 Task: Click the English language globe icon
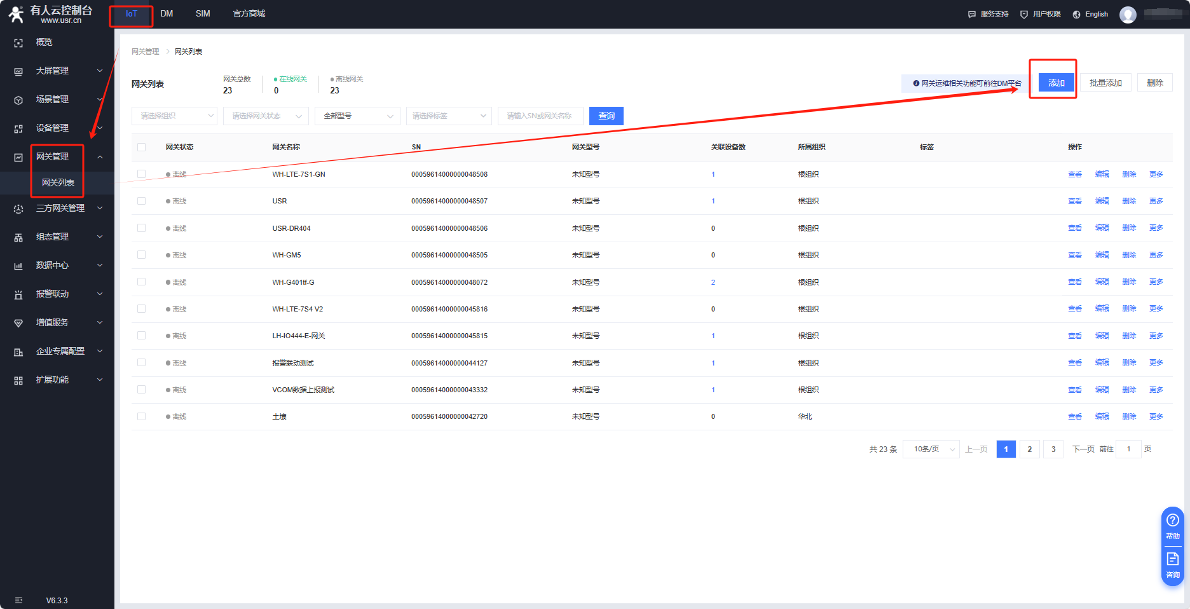point(1076,15)
